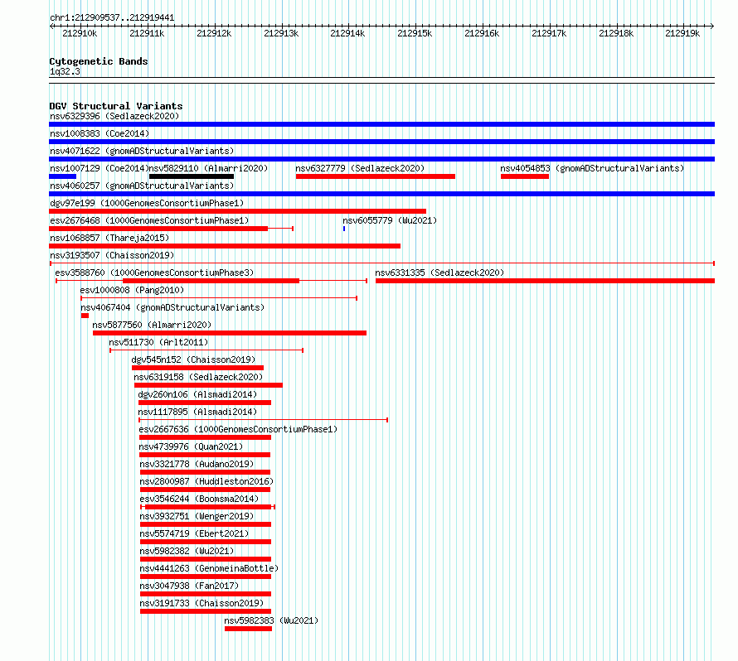738x661 pixels.
Task: Open the nsv4071622 (gnomADStructuralVariants) label
Action: click(142, 151)
